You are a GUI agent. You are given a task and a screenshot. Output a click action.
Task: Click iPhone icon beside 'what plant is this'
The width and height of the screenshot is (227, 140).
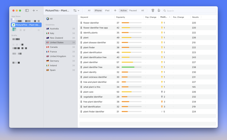pos(81,87)
